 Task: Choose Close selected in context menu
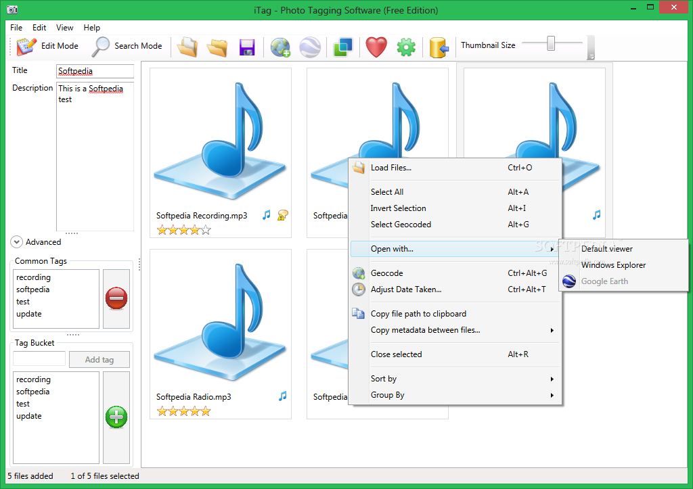coord(455,354)
